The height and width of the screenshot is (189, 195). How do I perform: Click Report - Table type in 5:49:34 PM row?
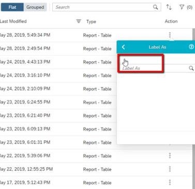pyautogui.click(x=97, y=35)
